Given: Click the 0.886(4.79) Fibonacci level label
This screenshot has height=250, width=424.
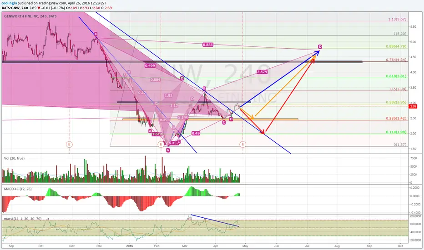Looking at the screenshot, I should (x=396, y=46).
